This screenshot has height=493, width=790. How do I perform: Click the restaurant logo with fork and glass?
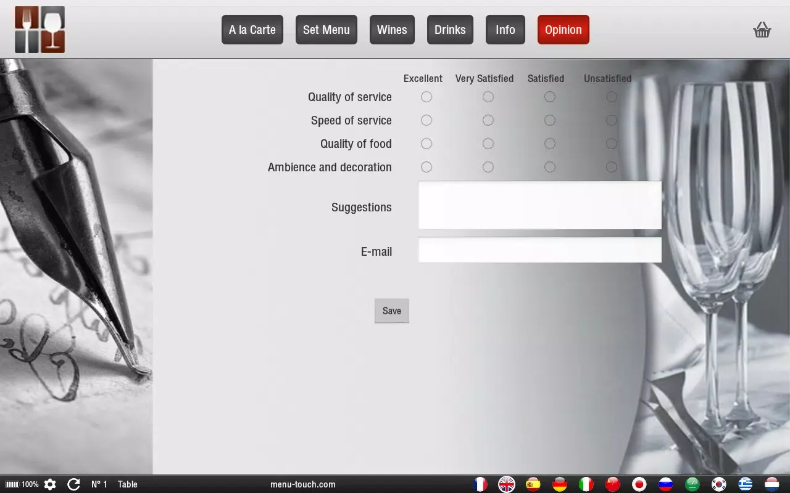coord(40,30)
